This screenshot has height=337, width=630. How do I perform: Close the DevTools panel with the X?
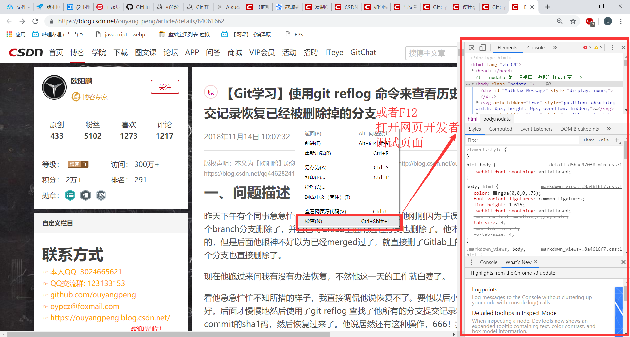pos(623,48)
